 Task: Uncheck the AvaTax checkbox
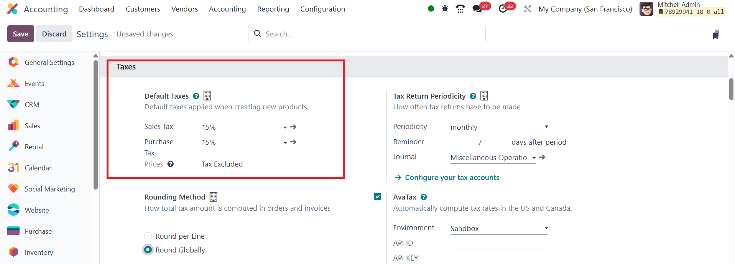click(377, 197)
